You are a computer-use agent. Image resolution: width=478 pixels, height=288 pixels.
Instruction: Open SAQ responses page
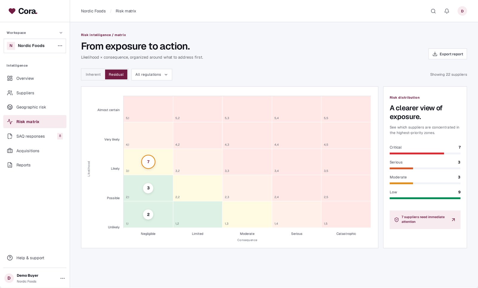(x=35, y=136)
